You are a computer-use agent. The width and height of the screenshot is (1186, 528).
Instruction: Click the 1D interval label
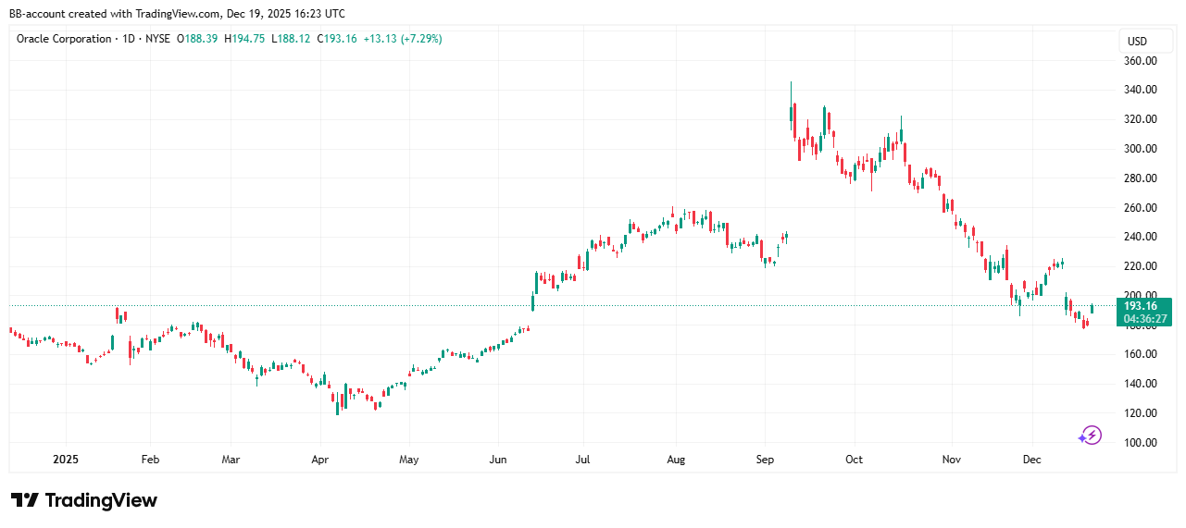pos(130,39)
